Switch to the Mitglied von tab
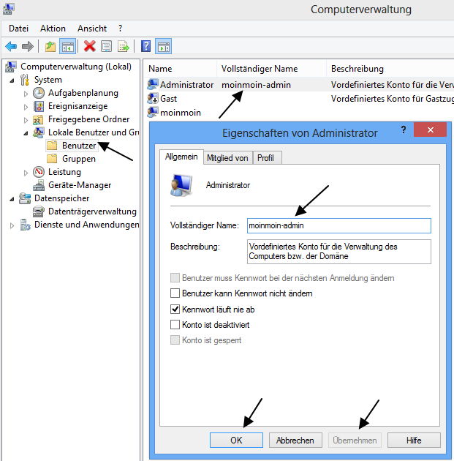The width and height of the screenshot is (454, 461). pyautogui.click(x=227, y=158)
